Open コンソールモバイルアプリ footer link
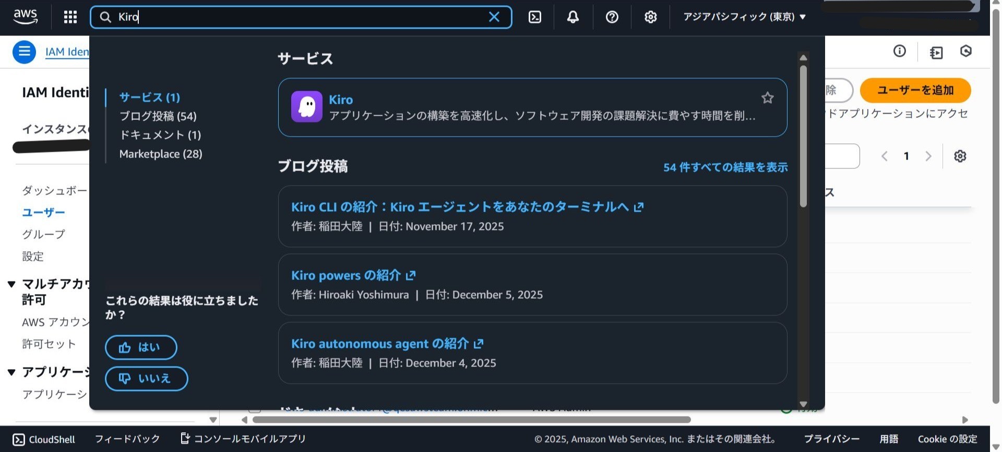This screenshot has width=1002, height=452. coord(243,439)
